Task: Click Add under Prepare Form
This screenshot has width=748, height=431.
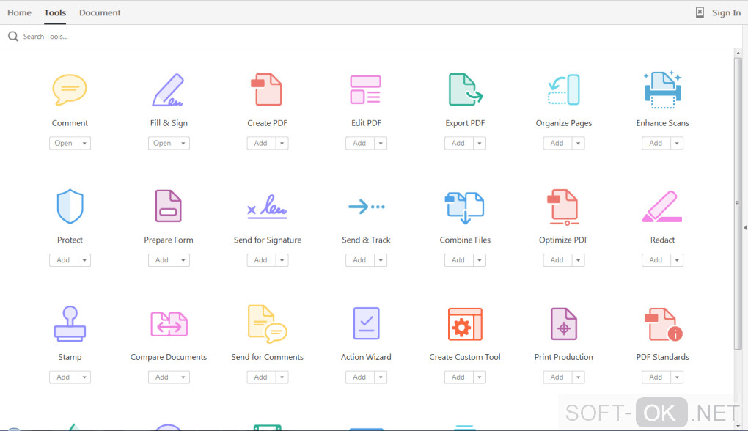Action: pyautogui.click(x=162, y=259)
